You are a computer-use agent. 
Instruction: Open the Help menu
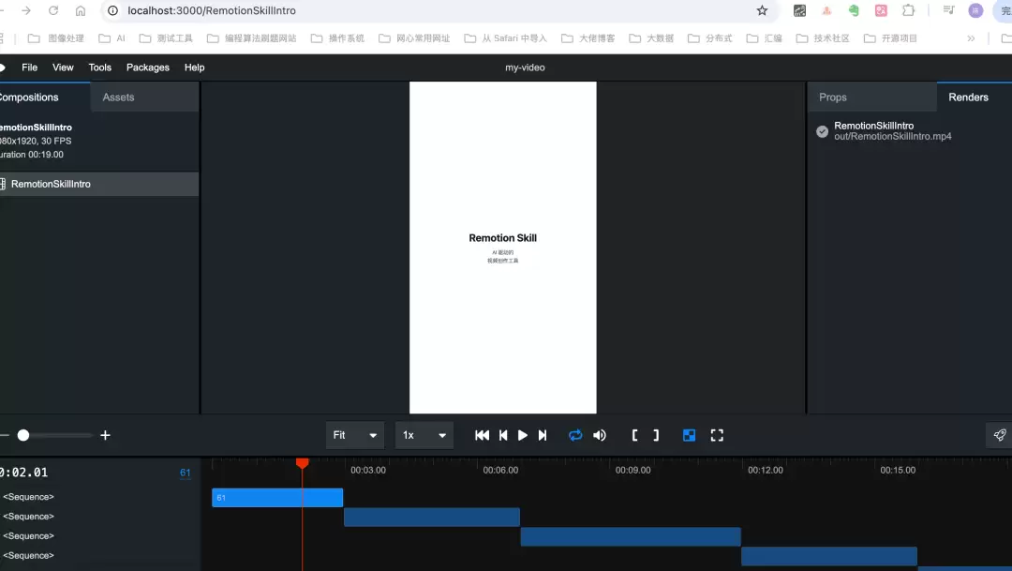tap(194, 68)
